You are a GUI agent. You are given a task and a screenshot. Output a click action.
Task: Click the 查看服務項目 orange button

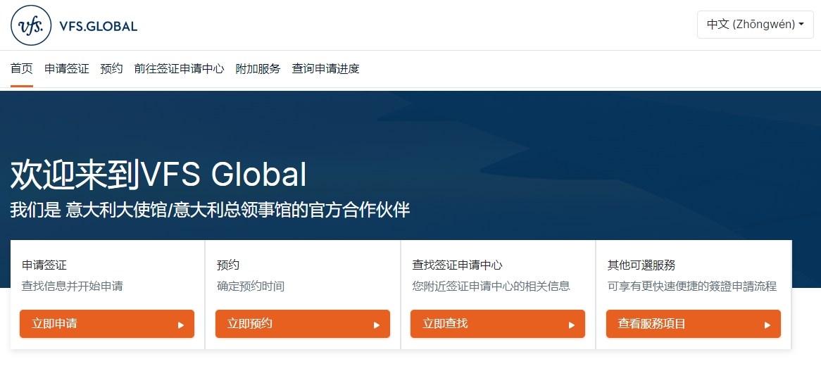(694, 324)
